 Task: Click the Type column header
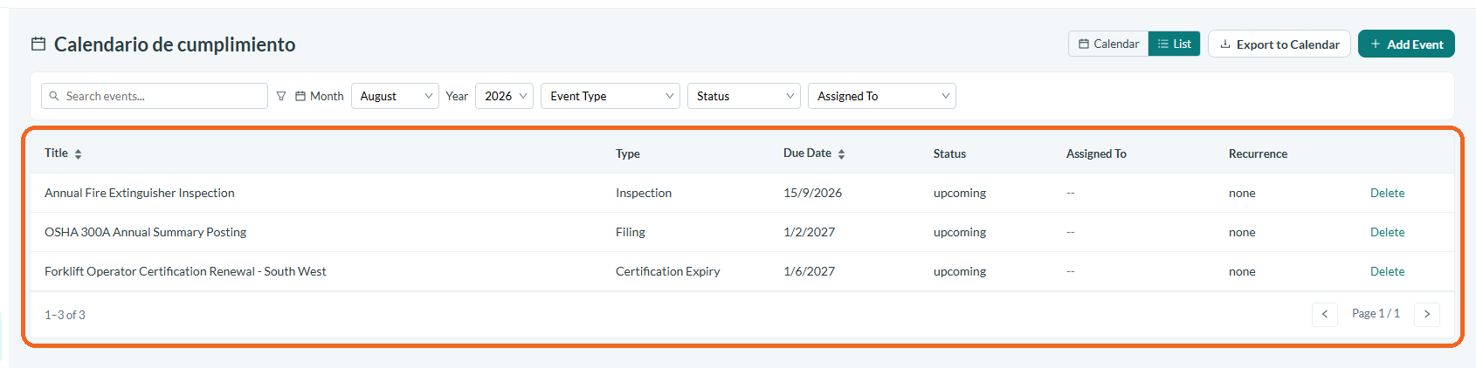pyautogui.click(x=628, y=153)
